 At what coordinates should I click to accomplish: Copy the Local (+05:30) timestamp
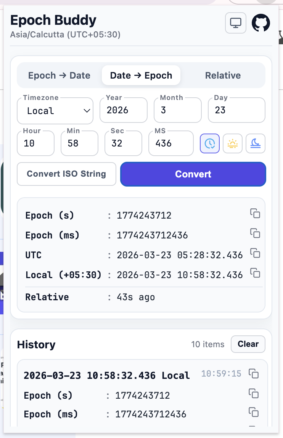255,273
